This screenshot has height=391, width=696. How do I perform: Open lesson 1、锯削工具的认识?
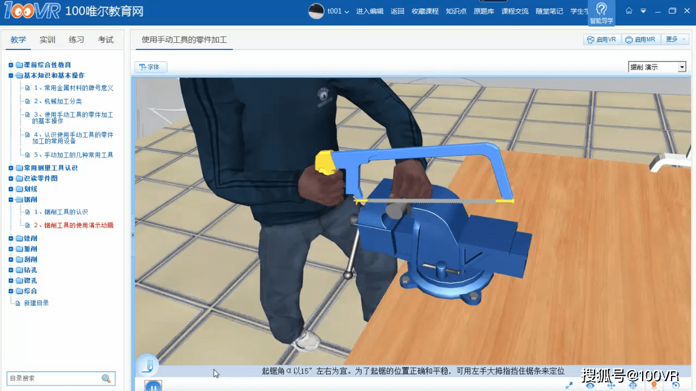[x=60, y=212]
